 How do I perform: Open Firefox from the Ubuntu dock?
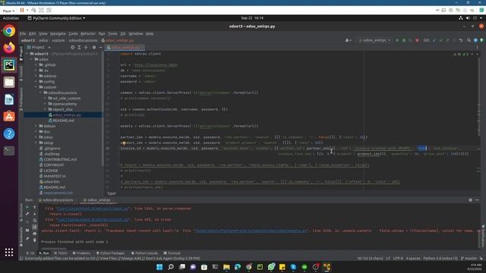tap(9, 48)
